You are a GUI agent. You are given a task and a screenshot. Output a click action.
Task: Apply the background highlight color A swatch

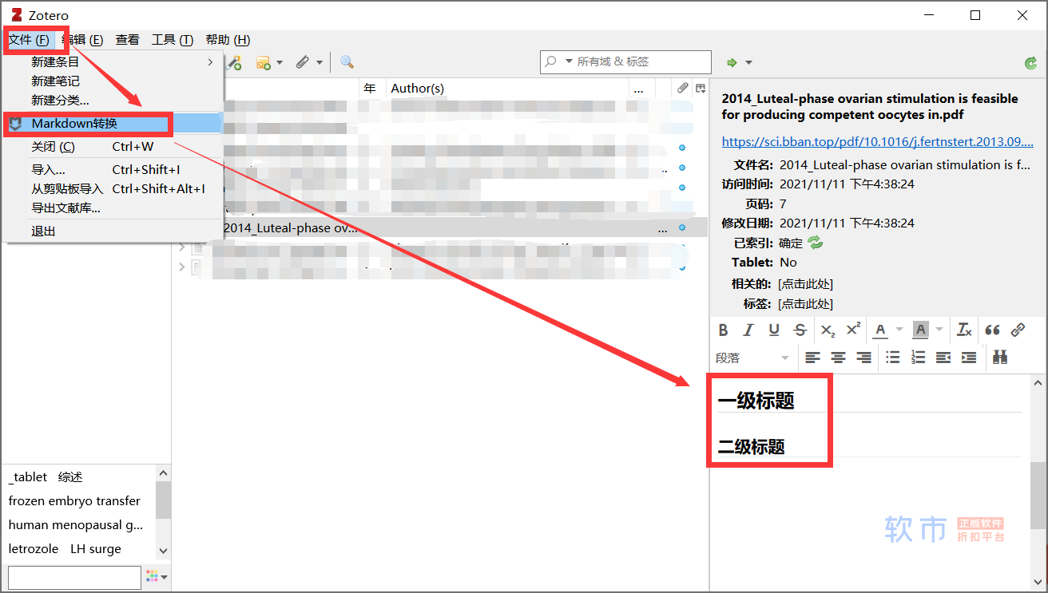pyautogui.click(x=920, y=330)
